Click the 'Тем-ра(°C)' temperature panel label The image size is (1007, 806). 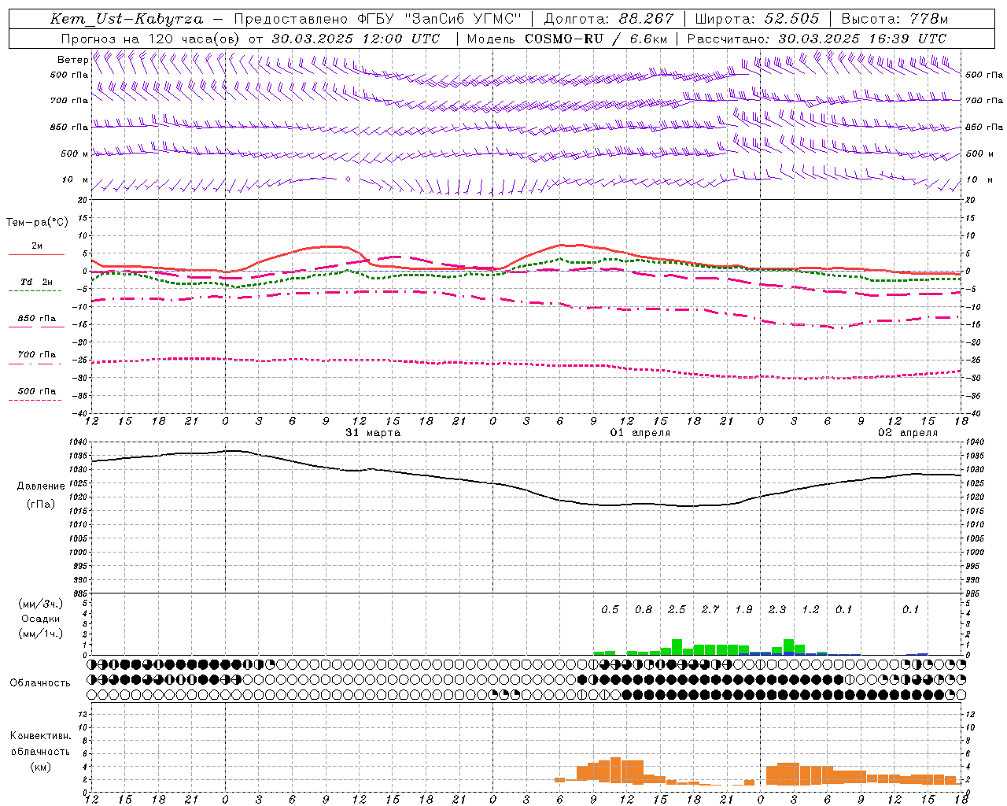click(37, 223)
